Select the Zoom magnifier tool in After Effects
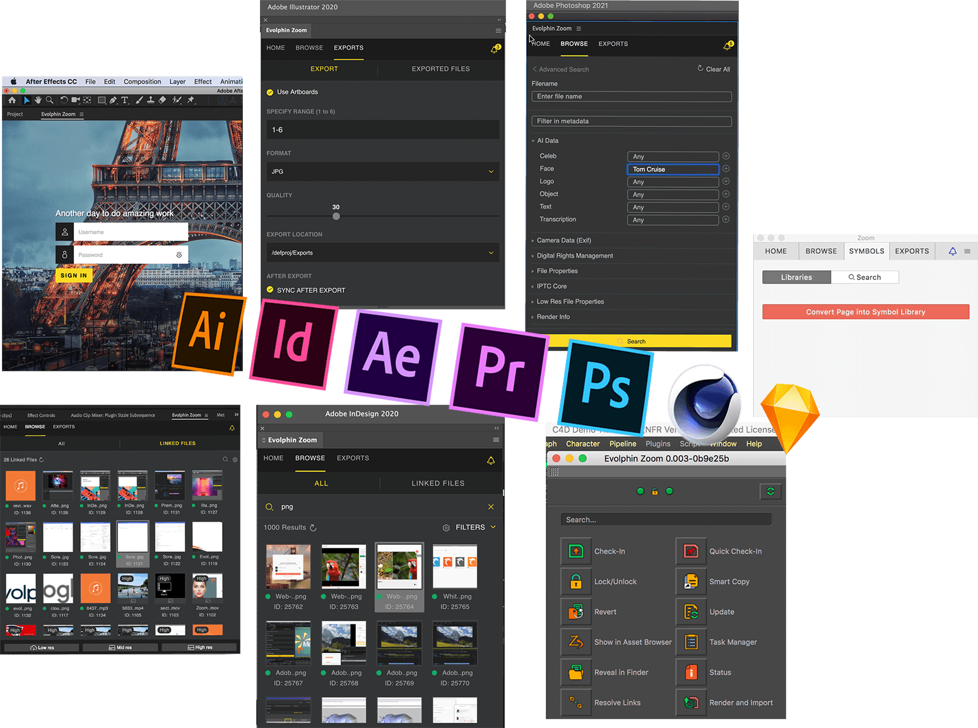The width and height of the screenshot is (978, 728). tap(49, 100)
